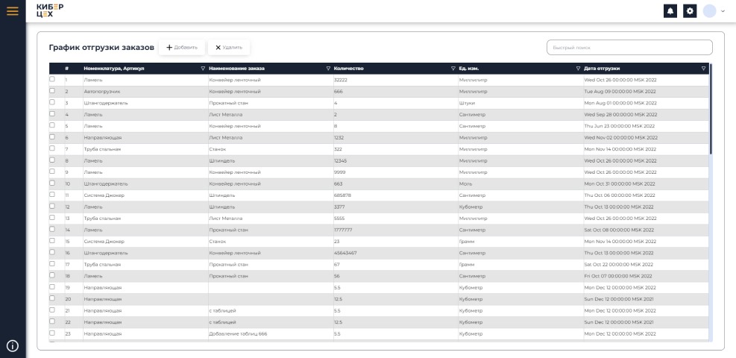Click quantity cell 45643467
The width and height of the screenshot is (736, 358).
pyautogui.click(x=396, y=253)
